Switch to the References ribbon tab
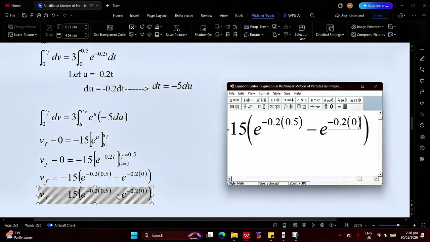 click(x=184, y=15)
